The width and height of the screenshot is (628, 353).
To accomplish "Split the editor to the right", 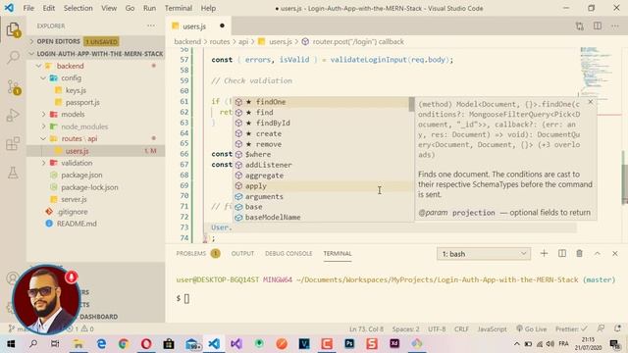I will (598, 26).
